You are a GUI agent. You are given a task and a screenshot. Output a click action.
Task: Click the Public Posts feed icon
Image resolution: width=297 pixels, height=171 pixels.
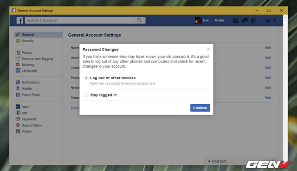(x=18, y=95)
